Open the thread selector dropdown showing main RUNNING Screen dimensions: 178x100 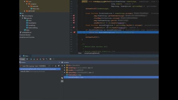[x=35, y=66]
